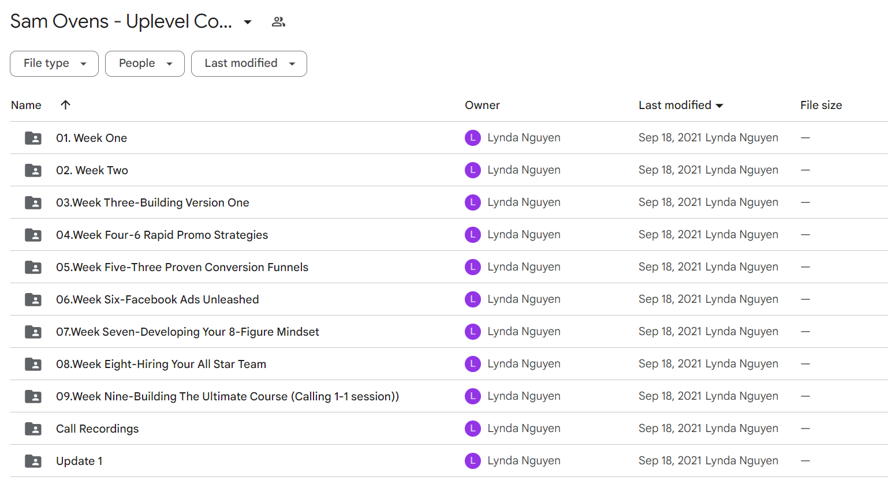
Task: Click owner avatar in 08.Week Eight row
Action: (473, 364)
